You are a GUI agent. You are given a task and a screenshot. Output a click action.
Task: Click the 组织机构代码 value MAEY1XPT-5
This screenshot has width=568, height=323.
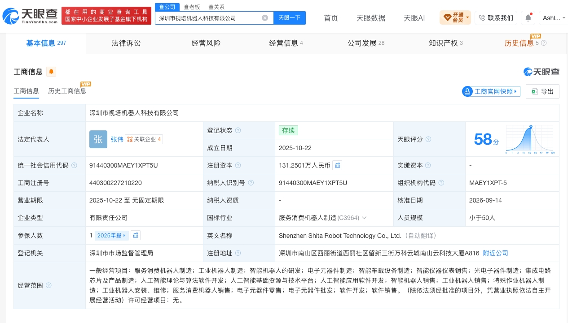[488, 183]
